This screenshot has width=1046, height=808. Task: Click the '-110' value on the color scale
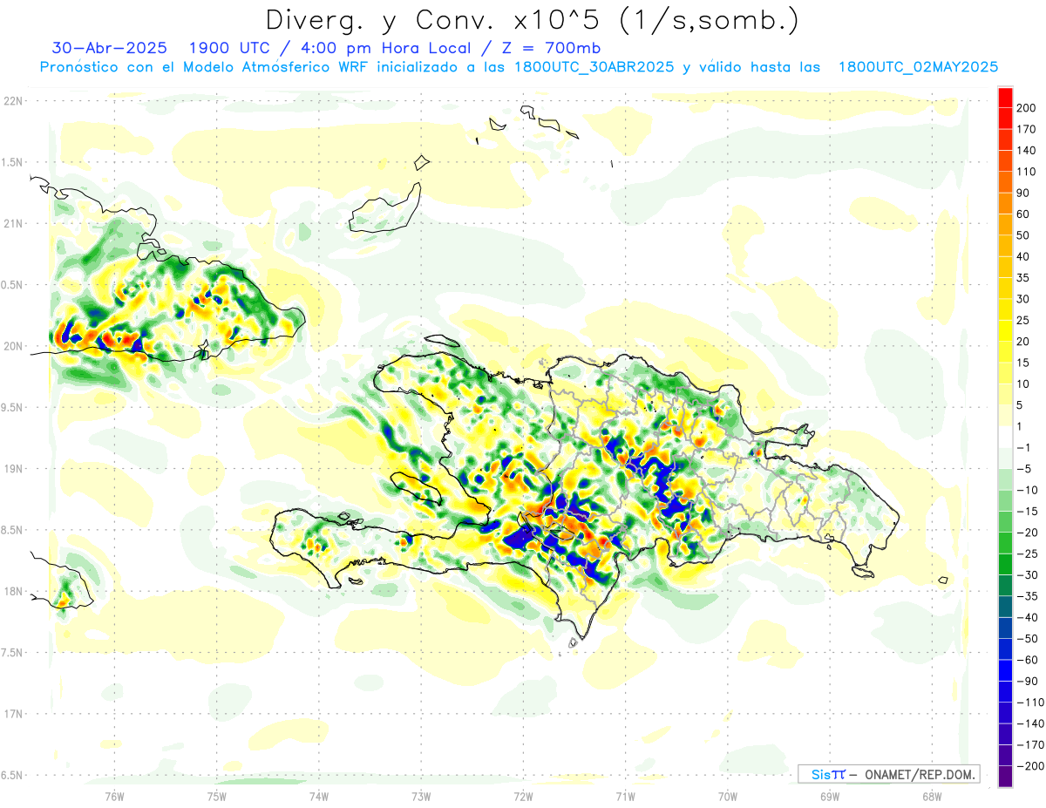1032,703
